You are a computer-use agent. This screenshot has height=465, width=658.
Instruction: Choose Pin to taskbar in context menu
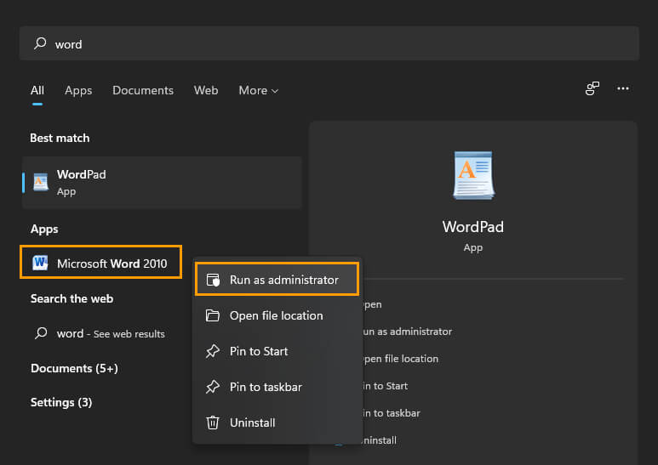277,387
